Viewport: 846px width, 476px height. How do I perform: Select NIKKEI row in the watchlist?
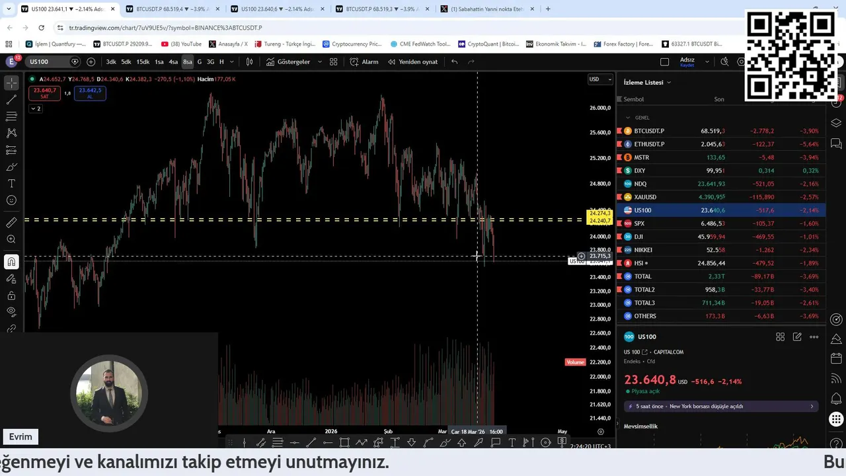coord(721,250)
